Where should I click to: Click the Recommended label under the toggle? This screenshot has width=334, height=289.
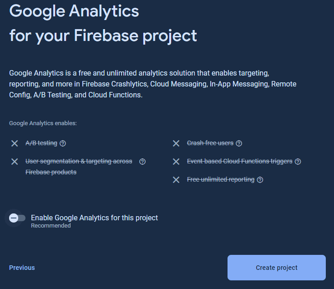point(51,226)
